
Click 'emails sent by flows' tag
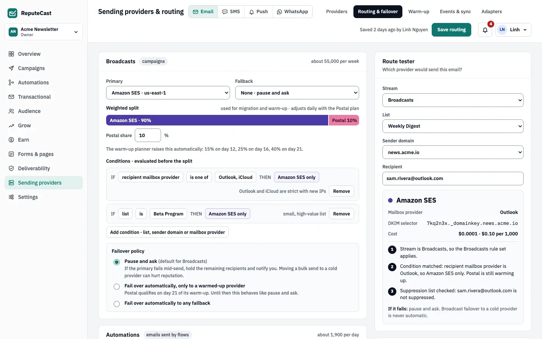pos(167,335)
